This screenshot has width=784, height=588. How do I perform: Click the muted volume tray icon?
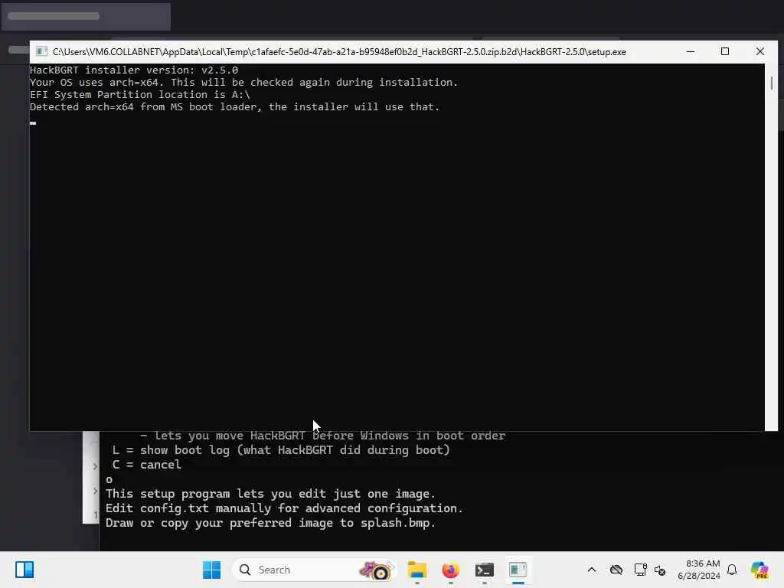[660, 570]
